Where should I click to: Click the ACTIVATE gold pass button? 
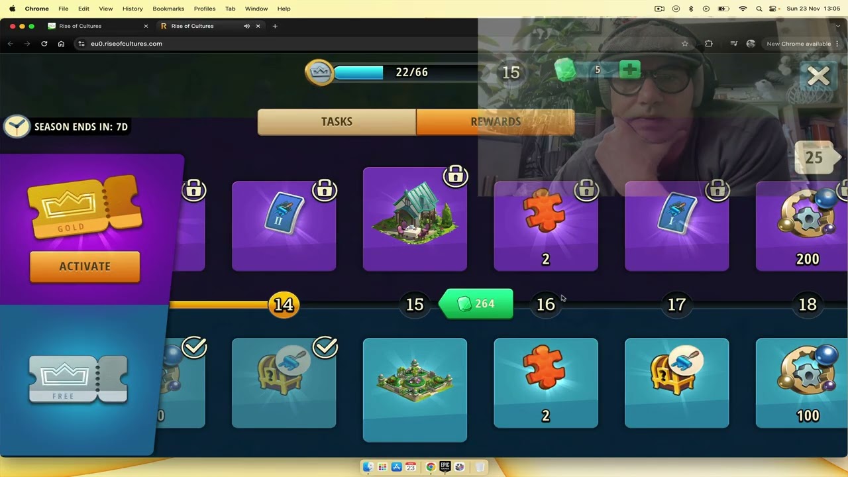click(x=85, y=266)
